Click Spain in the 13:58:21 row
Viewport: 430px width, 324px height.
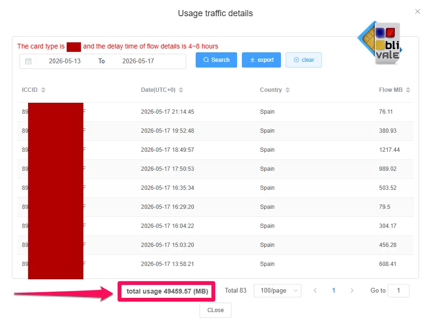(x=267, y=264)
